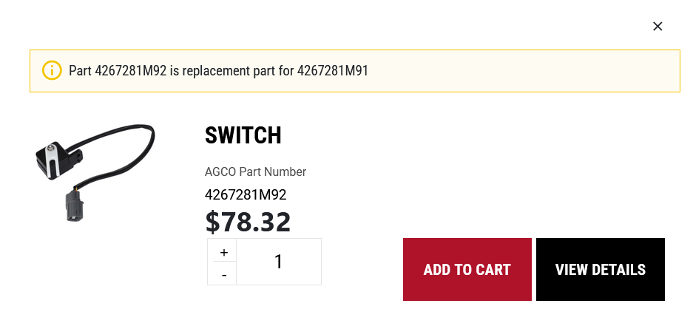Click replaced part number 4267281M91 in notice
The width and height of the screenshot is (693, 326).
tap(332, 71)
